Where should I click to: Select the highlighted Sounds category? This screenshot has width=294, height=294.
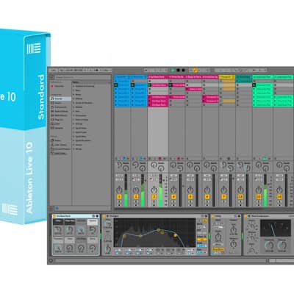(x=61, y=98)
